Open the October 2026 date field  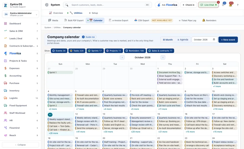coord(204,40)
